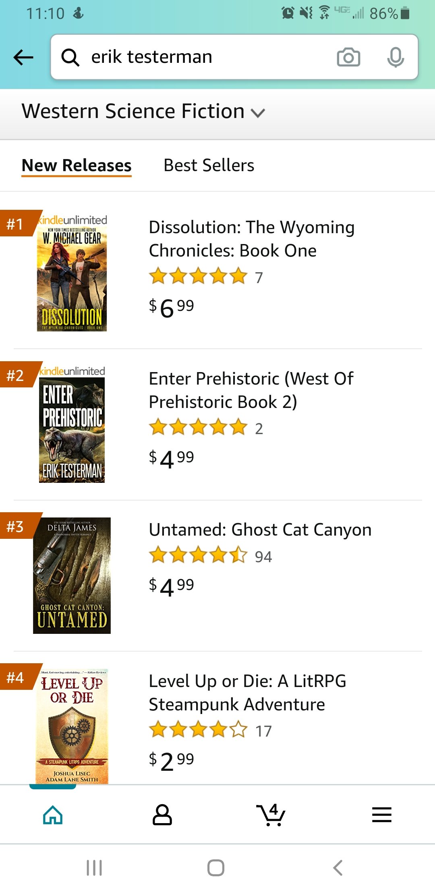Open Enter Prehistoric book title link

[251, 390]
